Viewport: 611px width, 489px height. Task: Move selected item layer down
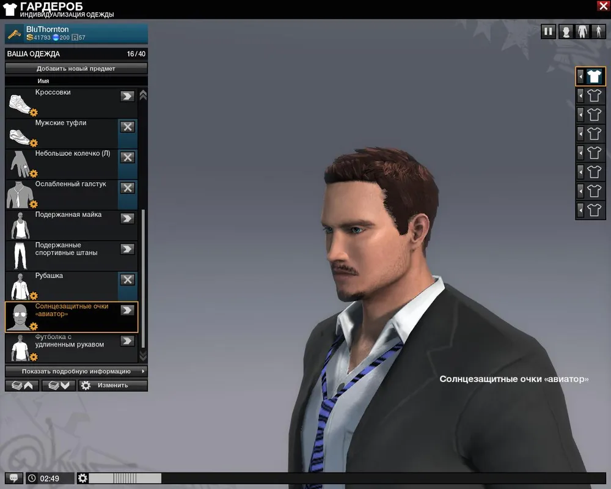(58, 385)
